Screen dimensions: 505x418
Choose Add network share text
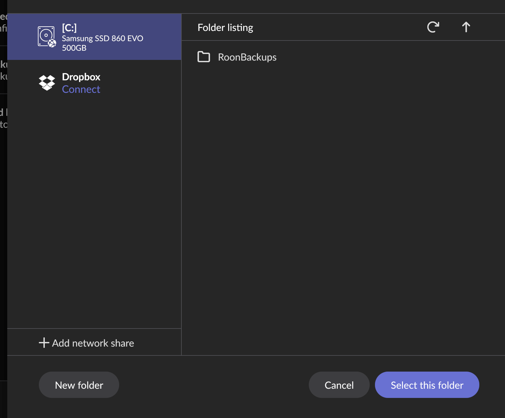point(93,343)
